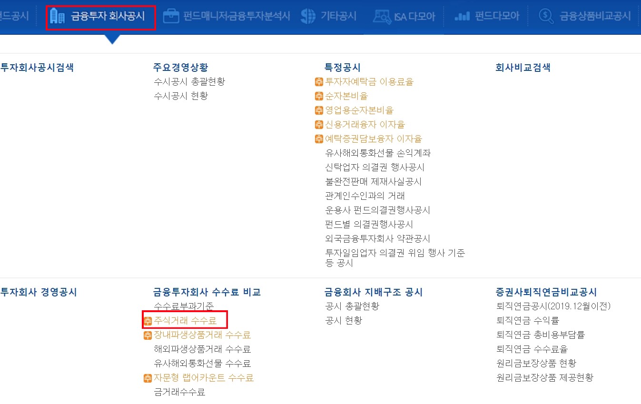
Task: Click the 기타공시 icon in top navigation
Action: (308, 16)
